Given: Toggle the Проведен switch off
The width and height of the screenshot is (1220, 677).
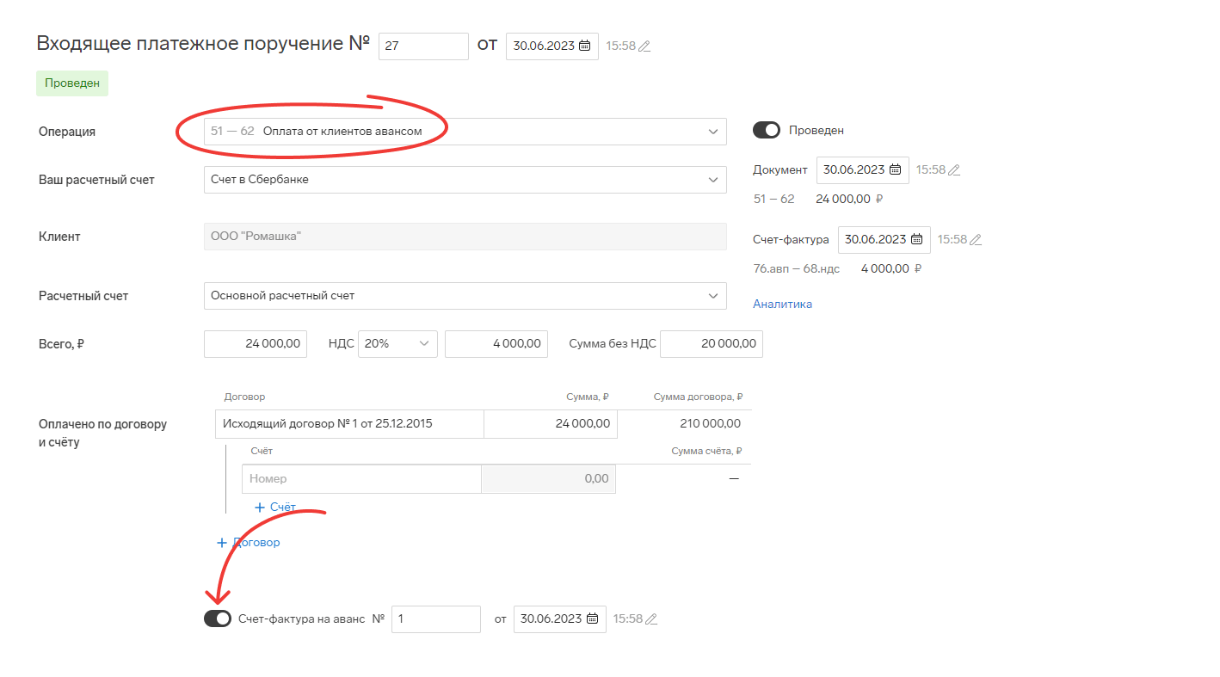Looking at the screenshot, I should [766, 131].
